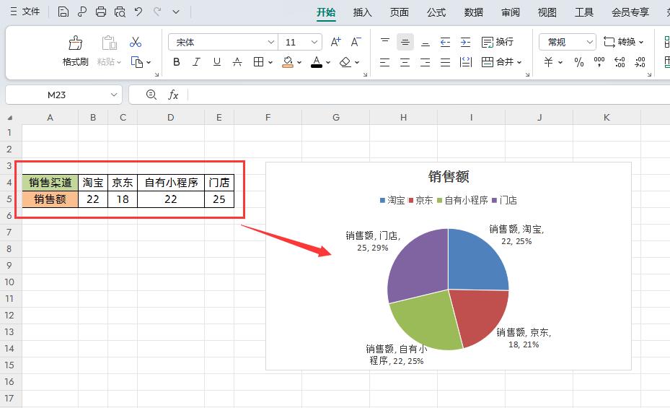This screenshot has width=670, height=408.
Task: Click the Copy icon
Action: pos(137,62)
